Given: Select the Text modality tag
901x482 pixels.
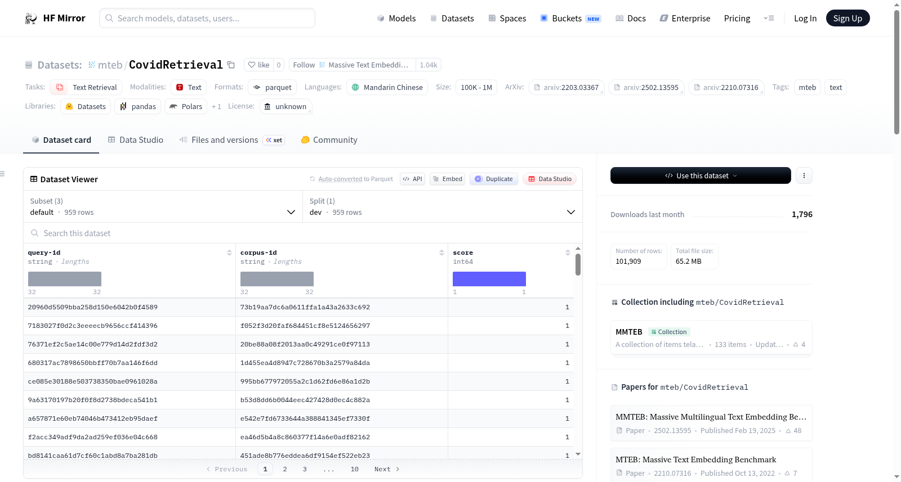Looking at the screenshot, I should (x=189, y=87).
